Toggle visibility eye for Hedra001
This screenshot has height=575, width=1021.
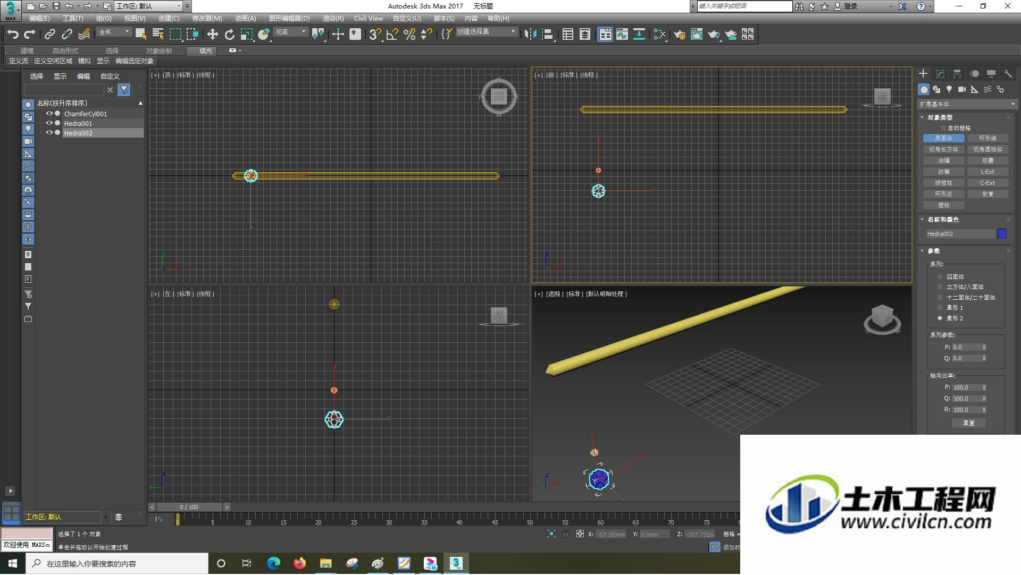(x=49, y=123)
